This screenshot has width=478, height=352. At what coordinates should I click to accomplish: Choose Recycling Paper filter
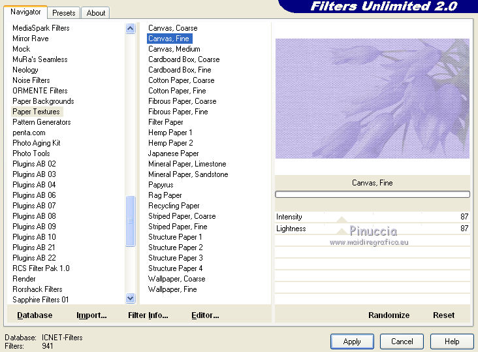click(174, 206)
